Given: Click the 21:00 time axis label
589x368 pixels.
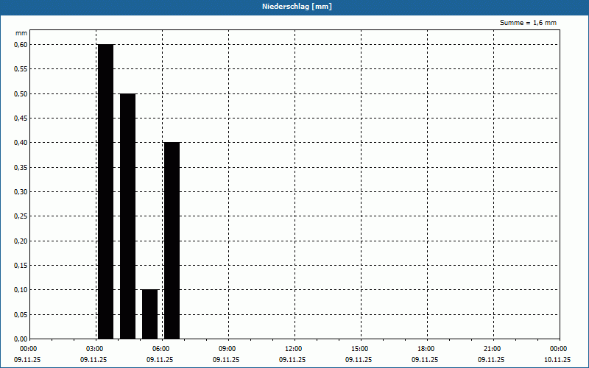Looking at the screenshot, I should coord(492,348).
